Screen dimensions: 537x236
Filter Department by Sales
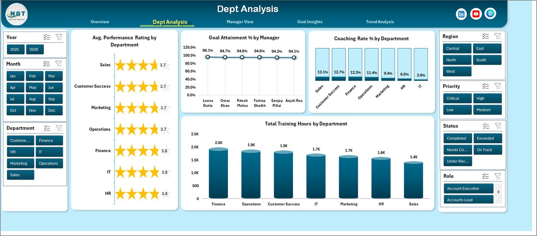20,175
